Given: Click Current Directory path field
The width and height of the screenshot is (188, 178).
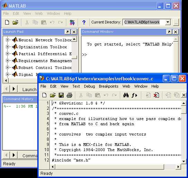Looking at the screenshot, I should 144,22.
